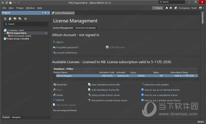Open Extensions and updates link
Image resolution: width=206 pixels, height=124 pixels.
[x=157, y=85]
